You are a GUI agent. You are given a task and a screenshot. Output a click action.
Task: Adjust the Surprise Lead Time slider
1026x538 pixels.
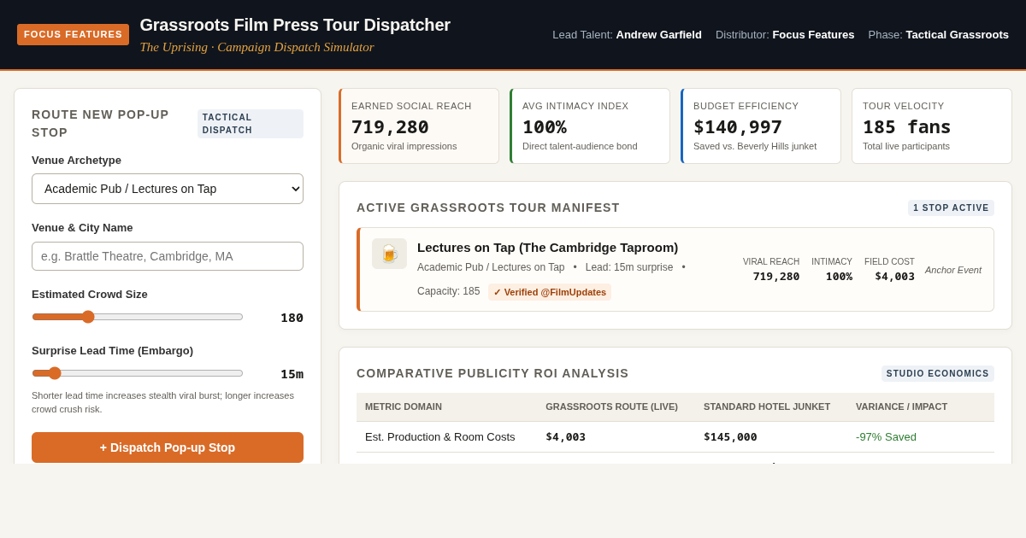point(138,373)
